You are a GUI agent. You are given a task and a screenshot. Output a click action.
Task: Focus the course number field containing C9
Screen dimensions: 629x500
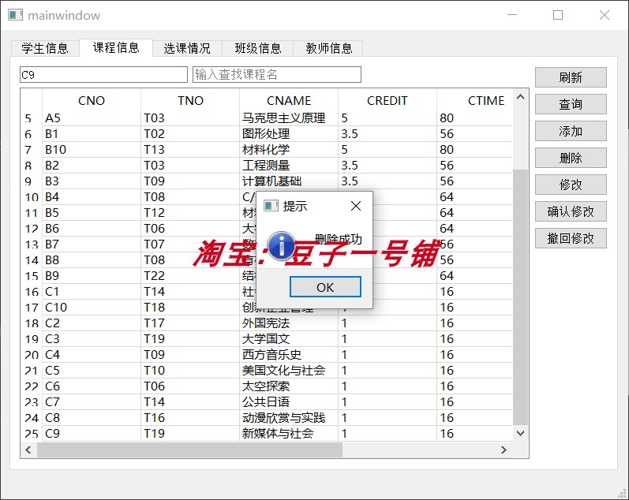(103, 75)
